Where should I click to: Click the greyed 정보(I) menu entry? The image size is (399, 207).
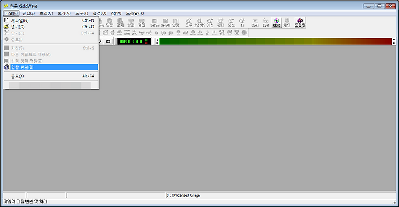coord(50,39)
